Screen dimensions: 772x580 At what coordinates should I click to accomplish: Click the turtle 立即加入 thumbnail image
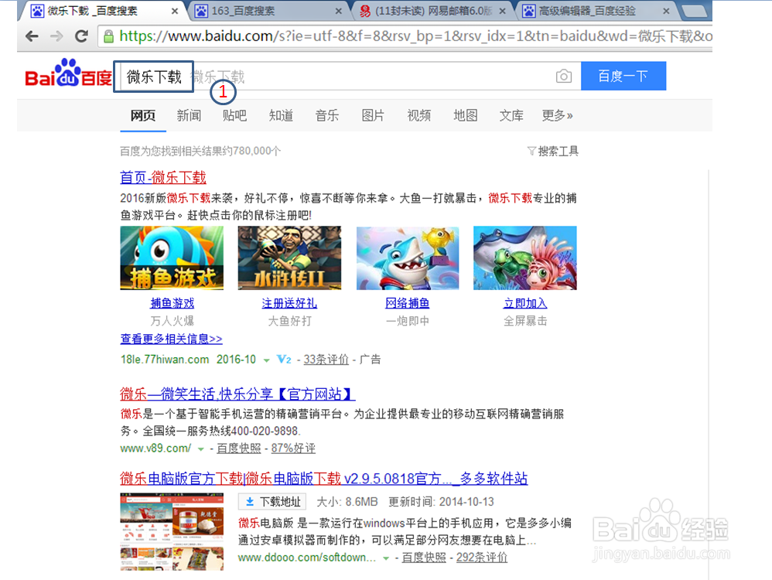coord(524,258)
